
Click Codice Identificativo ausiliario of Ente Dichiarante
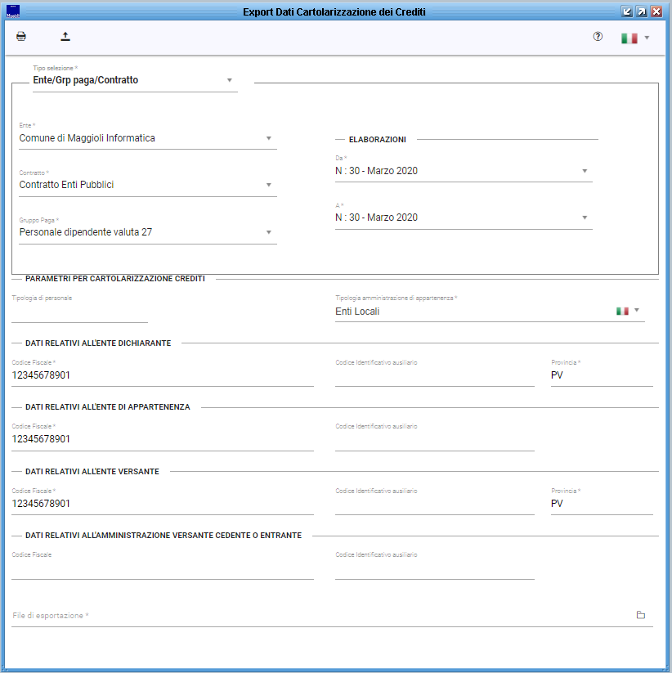(x=435, y=375)
